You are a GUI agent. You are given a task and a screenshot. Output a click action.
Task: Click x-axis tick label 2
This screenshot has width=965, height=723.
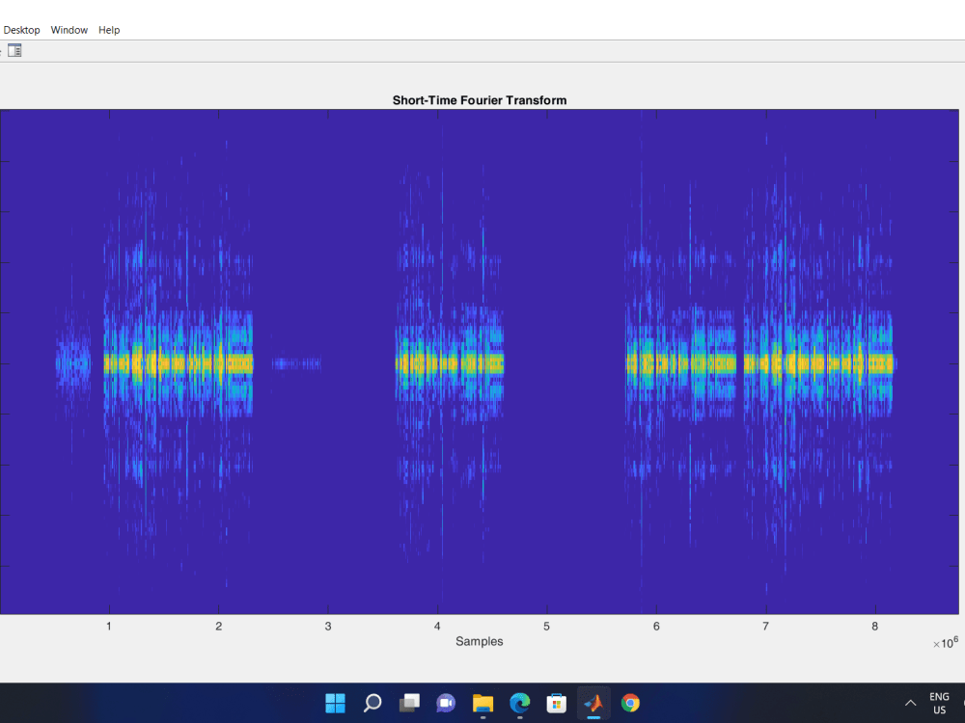[218, 627]
